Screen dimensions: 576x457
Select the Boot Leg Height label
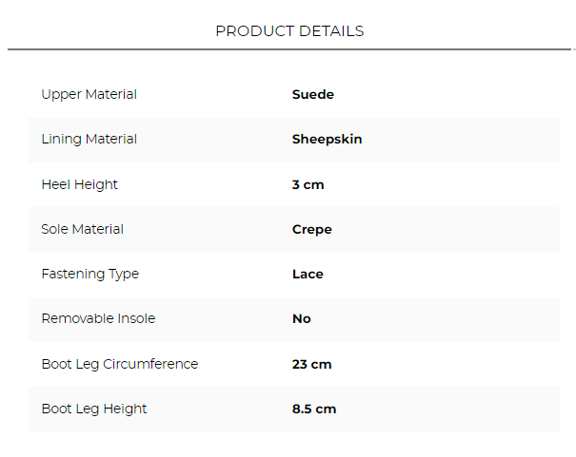tap(93, 409)
